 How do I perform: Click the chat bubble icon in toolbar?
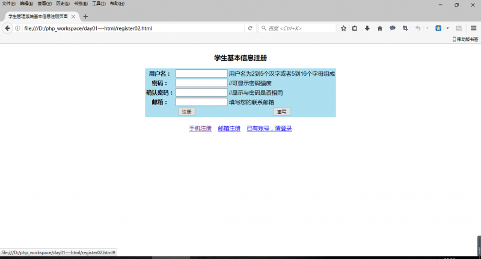point(393,28)
